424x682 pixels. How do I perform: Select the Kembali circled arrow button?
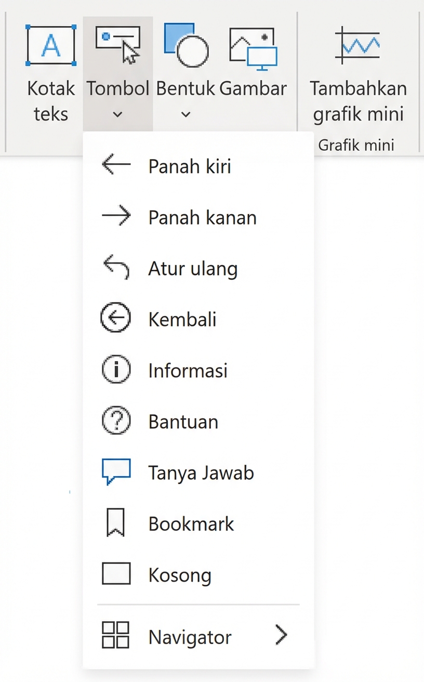[x=182, y=319]
